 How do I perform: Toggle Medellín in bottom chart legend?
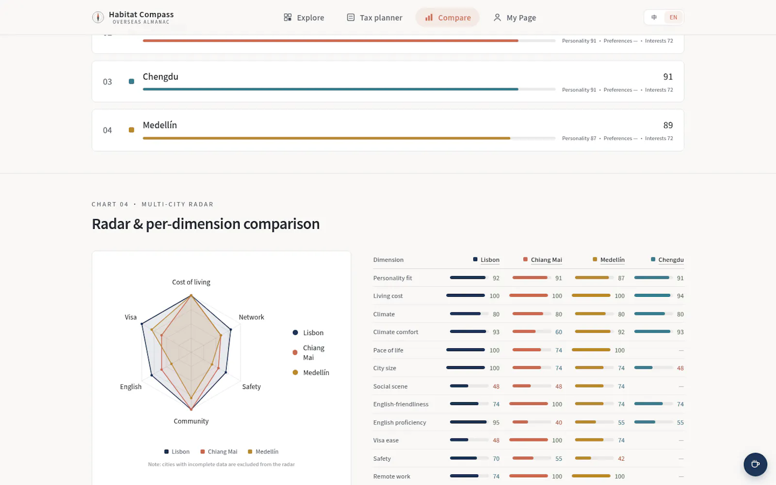[263, 452]
